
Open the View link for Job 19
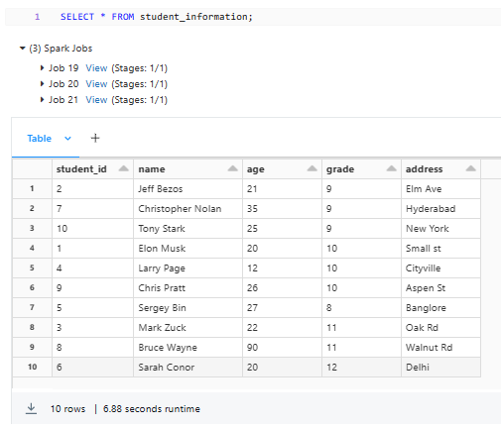point(96,68)
